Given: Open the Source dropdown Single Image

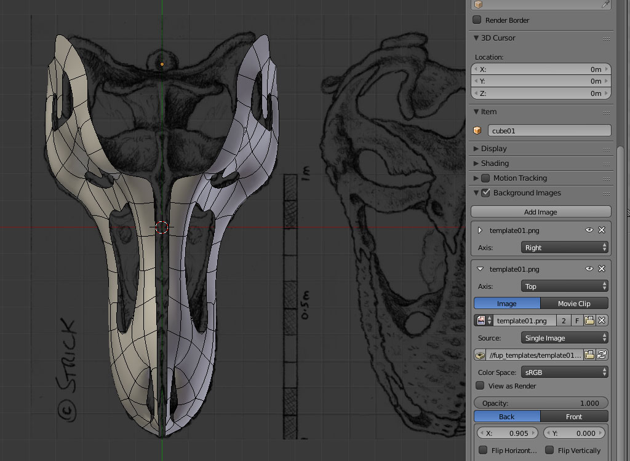Looking at the screenshot, I should 565,337.
